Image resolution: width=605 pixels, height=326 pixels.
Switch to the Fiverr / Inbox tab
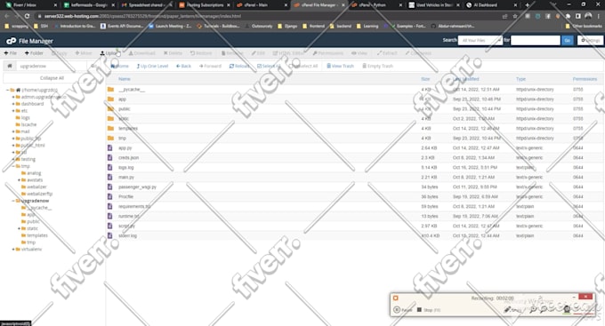click(x=30, y=5)
